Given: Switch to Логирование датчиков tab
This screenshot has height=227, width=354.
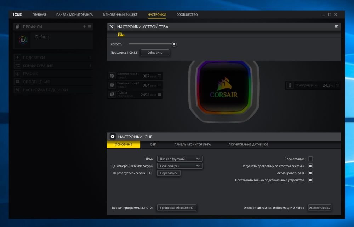Looking at the screenshot, I should [249, 144].
